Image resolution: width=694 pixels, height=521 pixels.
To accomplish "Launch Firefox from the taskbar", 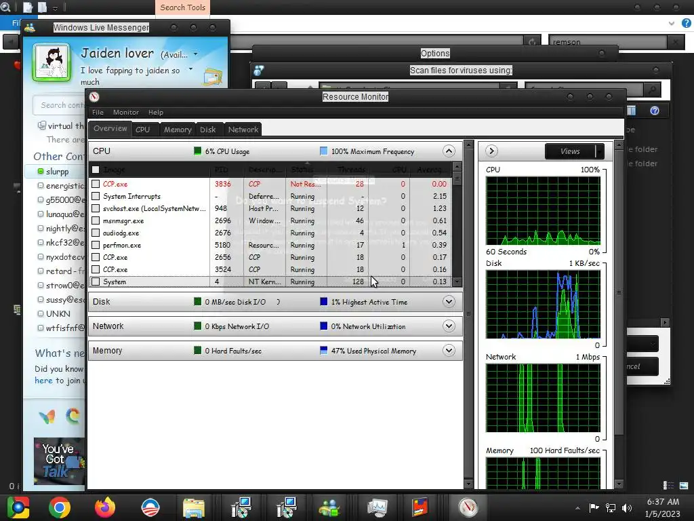I will click(x=105, y=507).
